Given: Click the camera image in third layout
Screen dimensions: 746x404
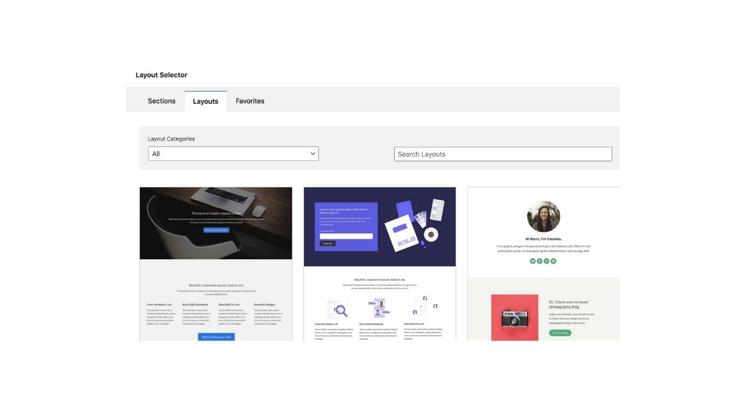Looking at the screenshot, I should (x=515, y=318).
